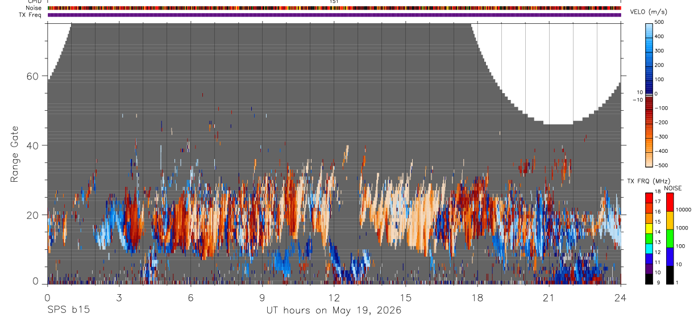Click the "Noise" row label at top left
Screen dimensions: 698x322
coord(34,8)
